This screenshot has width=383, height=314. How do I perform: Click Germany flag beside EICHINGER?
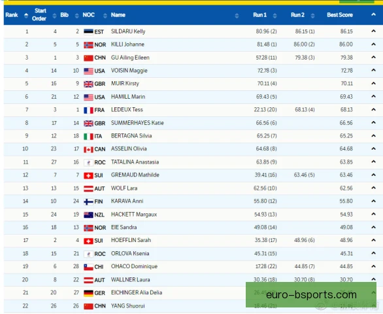tap(88, 293)
